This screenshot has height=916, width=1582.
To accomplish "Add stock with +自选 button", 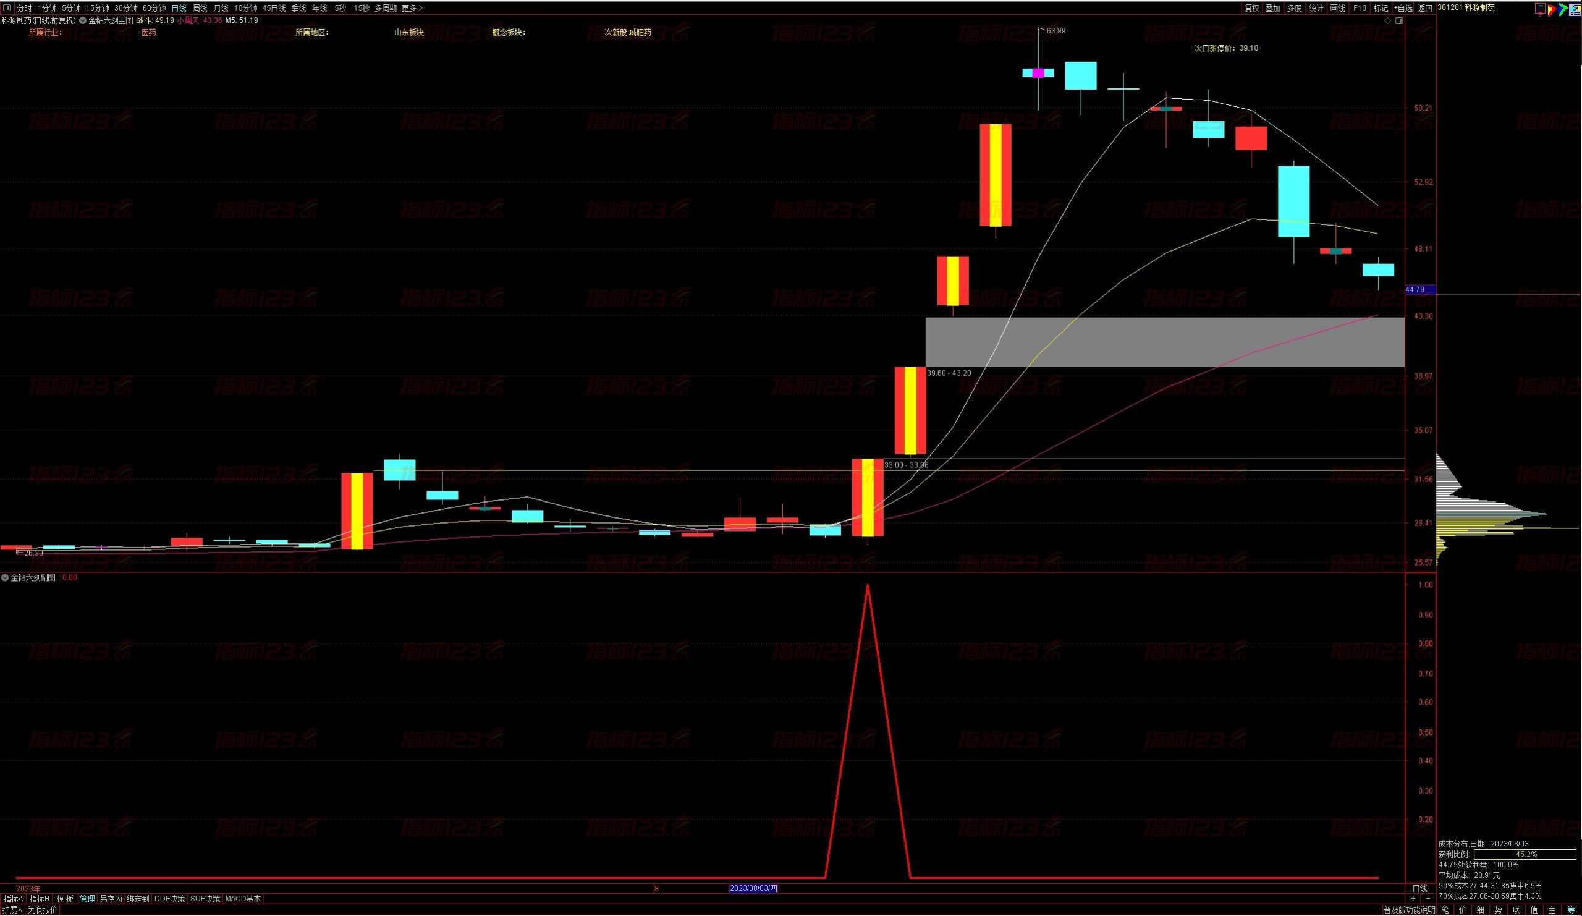I will coord(1403,8).
